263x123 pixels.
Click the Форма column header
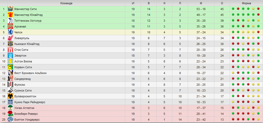point(247,3)
